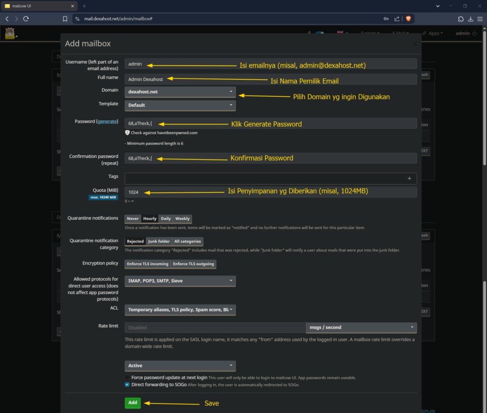Click haveibeenpwned shield icon
The image size is (487, 413).
127,133
